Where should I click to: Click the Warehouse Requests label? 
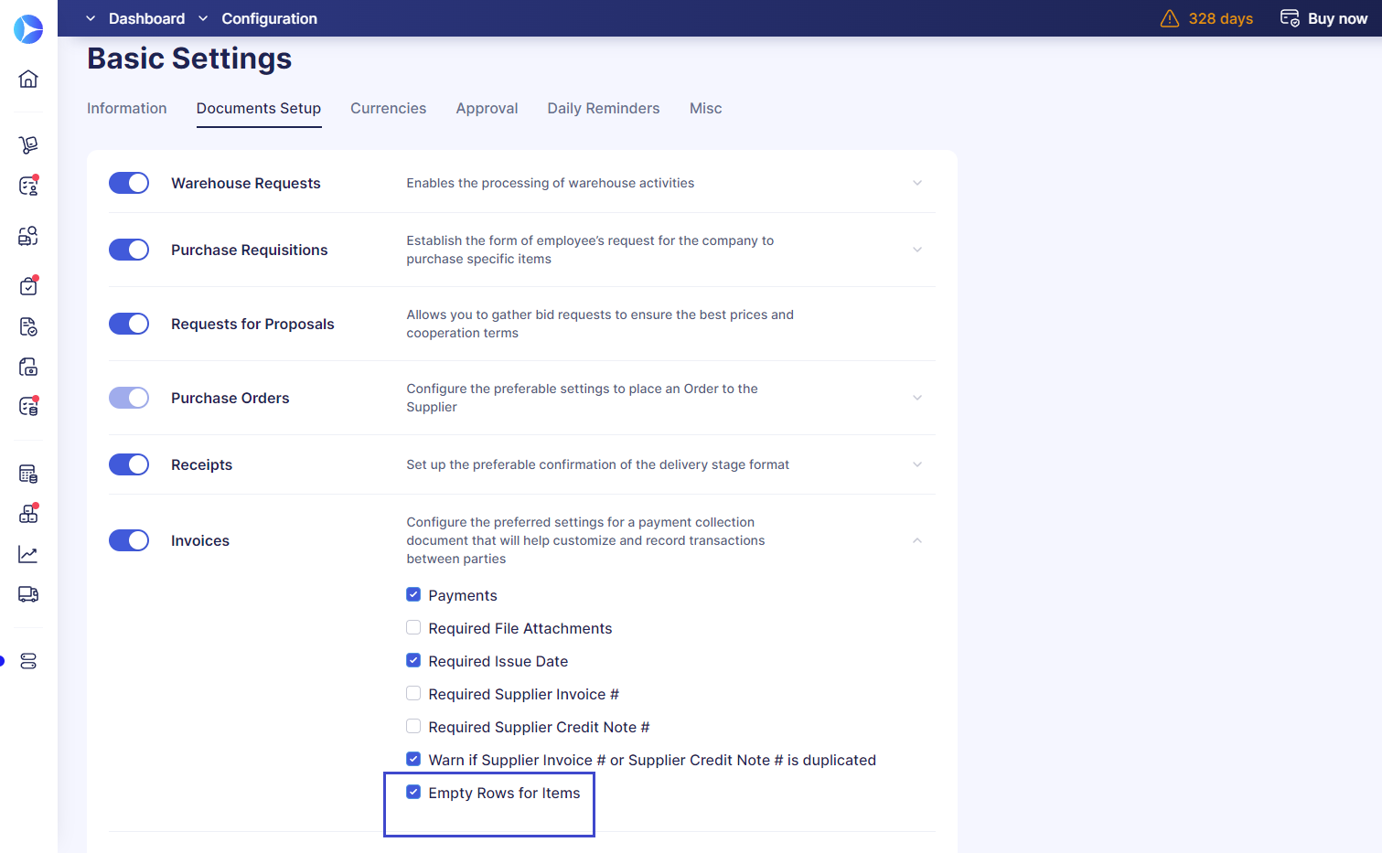coord(246,183)
